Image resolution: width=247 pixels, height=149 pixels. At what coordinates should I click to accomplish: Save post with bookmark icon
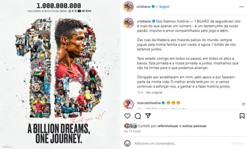242,116
